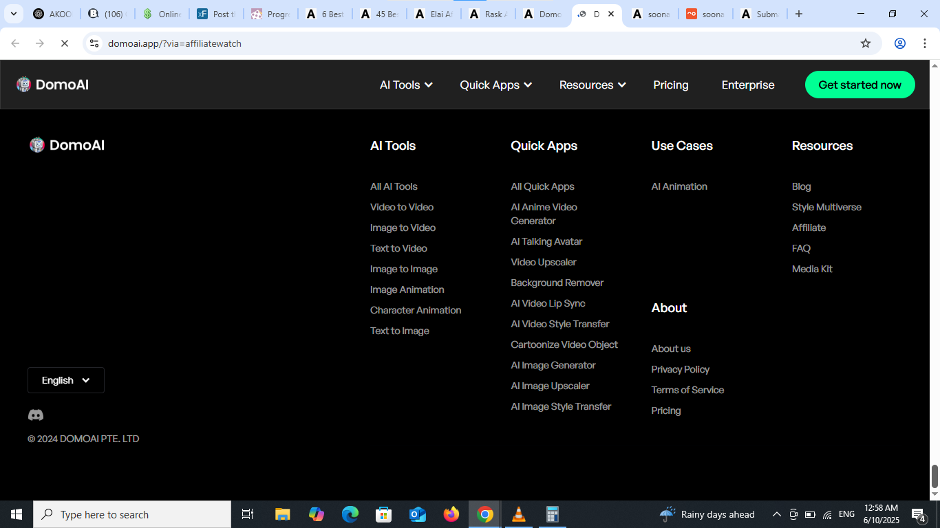Switch to the AKOO browser tab
Screen dimensions: 940x528
(x=52, y=14)
